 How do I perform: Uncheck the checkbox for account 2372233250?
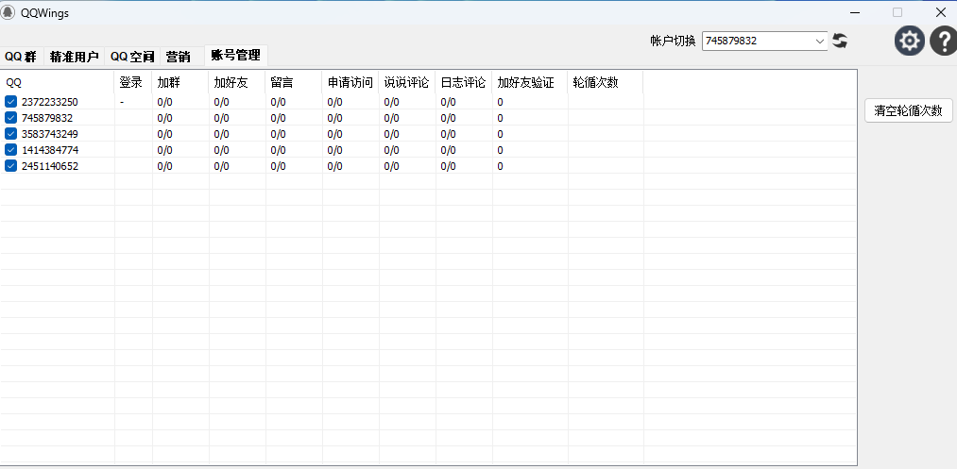tap(11, 102)
